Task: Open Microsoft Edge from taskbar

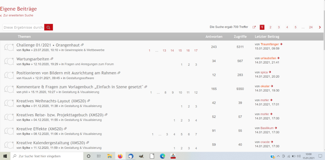Action: [162, 156]
